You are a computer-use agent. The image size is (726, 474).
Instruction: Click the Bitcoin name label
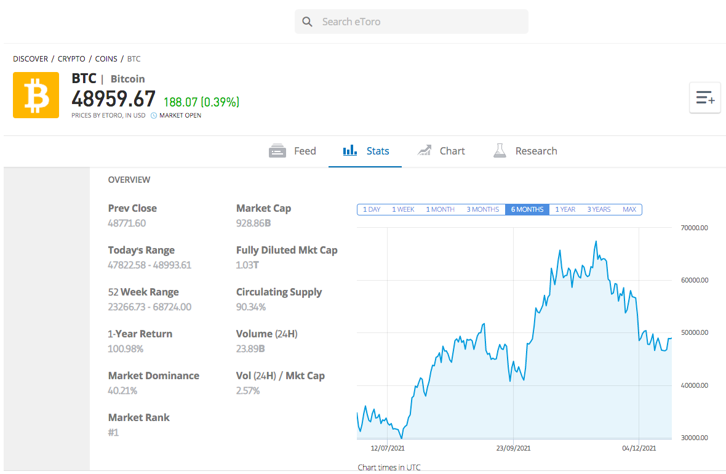[x=128, y=79]
